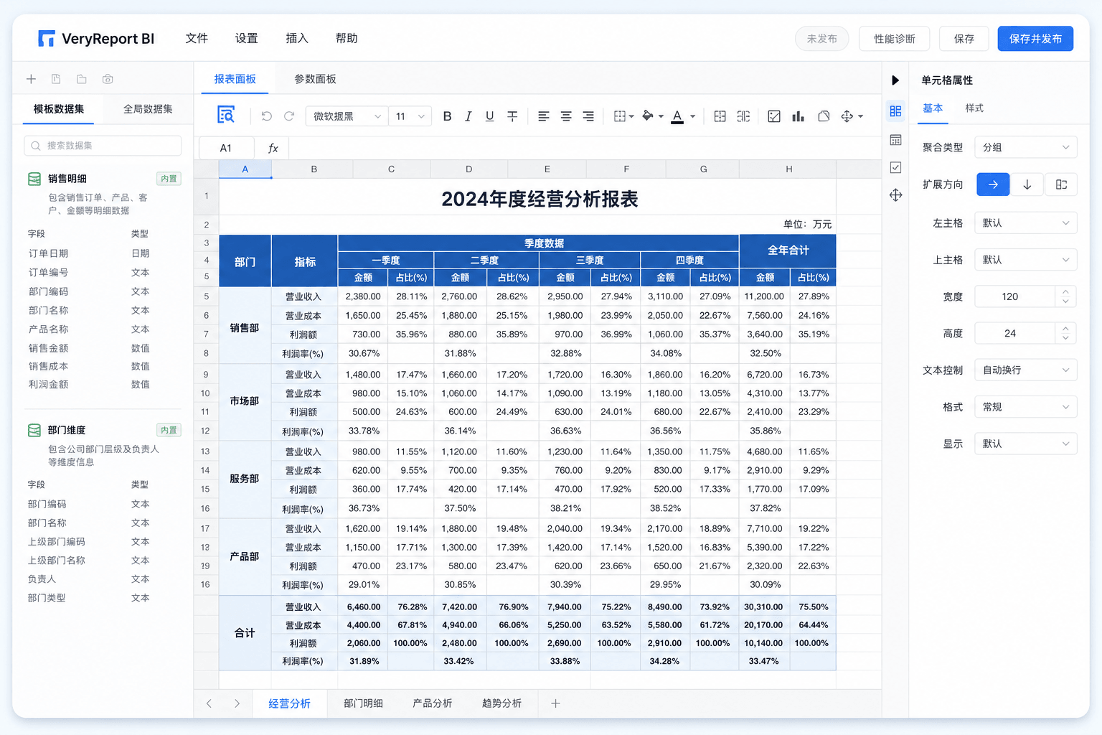The image size is (1102, 735).
Task: Open the 文本控制 dropdown 自动换行
Action: pyautogui.click(x=1025, y=370)
